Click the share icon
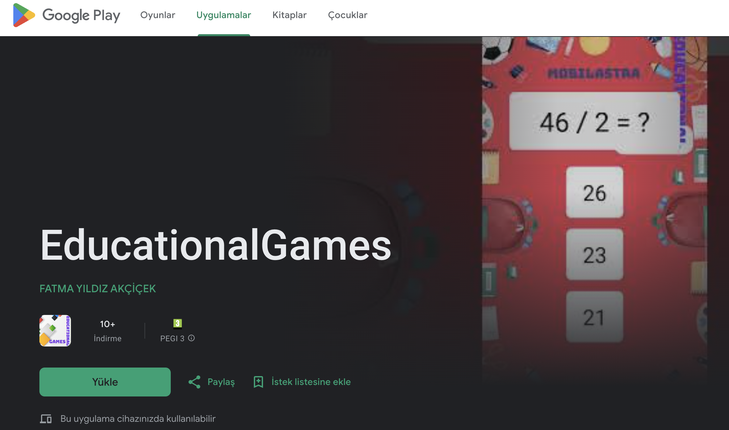This screenshot has width=729, height=430. tap(194, 382)
